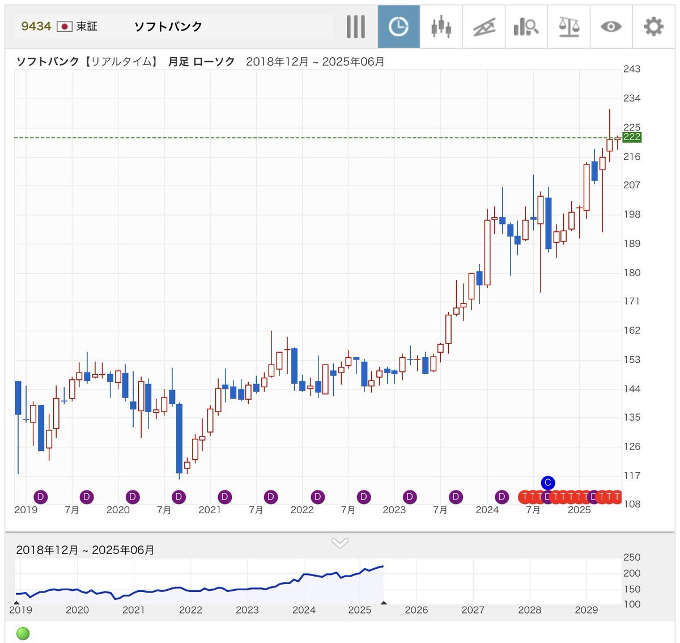Click the ソフトバンク【リアルタイム】 chart title
Image resolution: width=680 pixels, height=643 pixels.
(x=87, y=62)
